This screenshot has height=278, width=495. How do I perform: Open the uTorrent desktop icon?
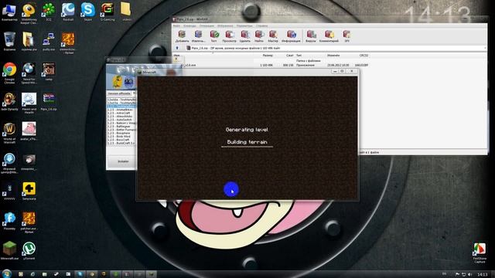click(x=29, y=250)
